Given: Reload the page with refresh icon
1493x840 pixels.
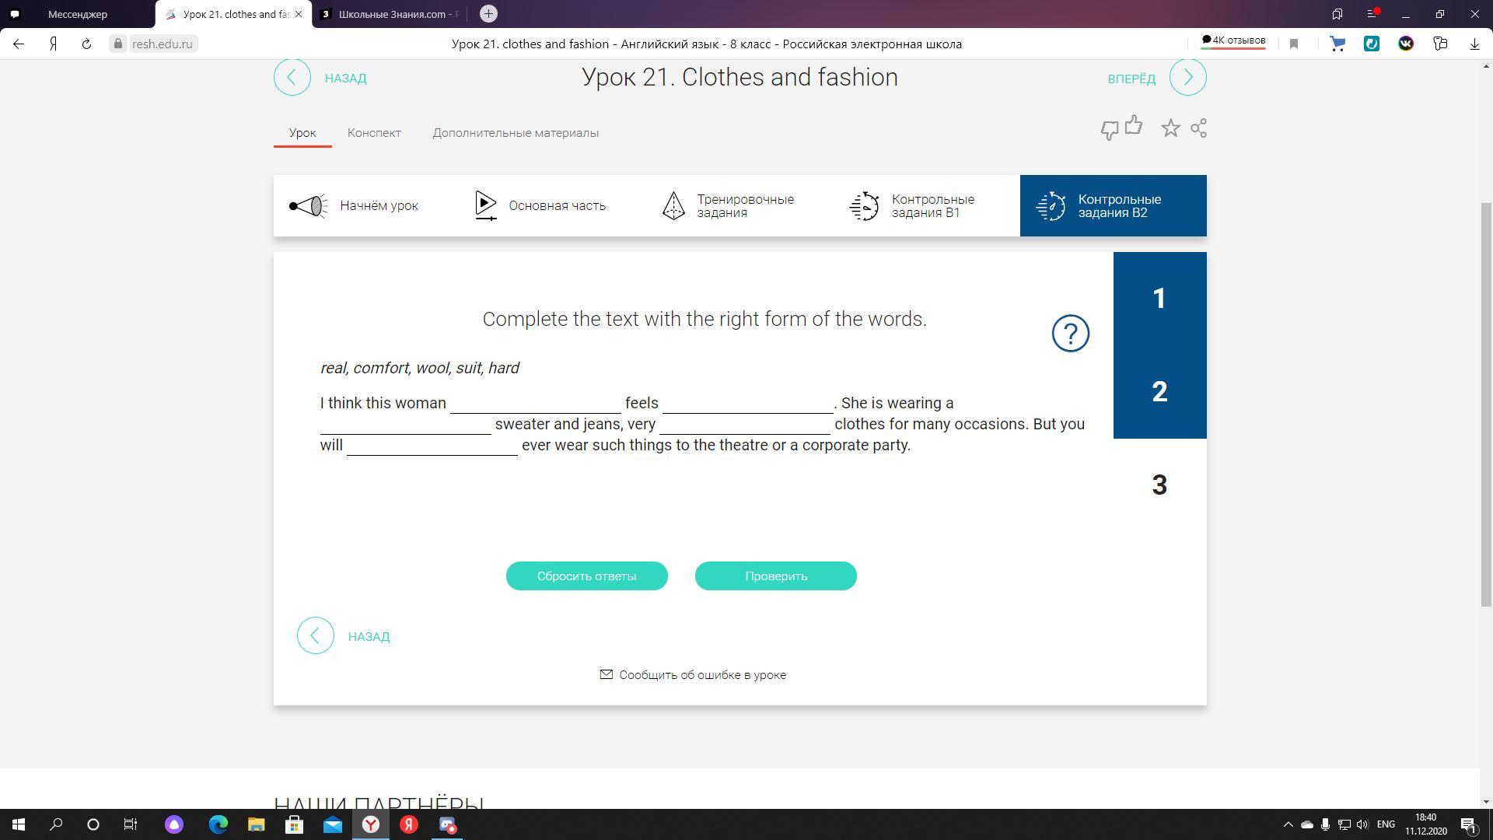Looking at the screenshot, I should (x=86, y=44).
